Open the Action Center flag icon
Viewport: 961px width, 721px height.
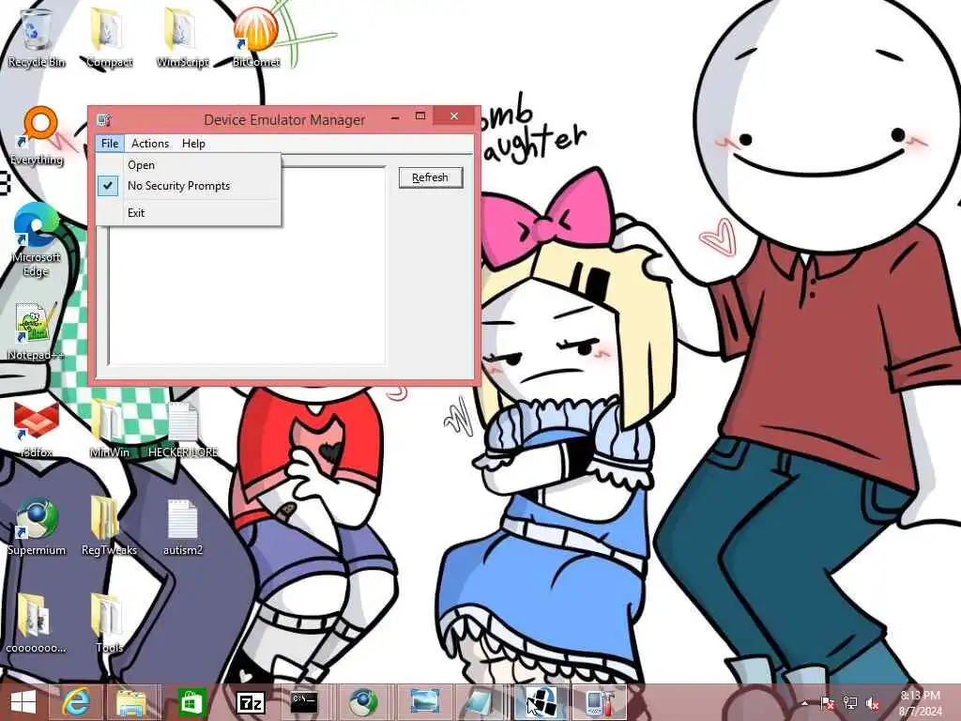828,703
